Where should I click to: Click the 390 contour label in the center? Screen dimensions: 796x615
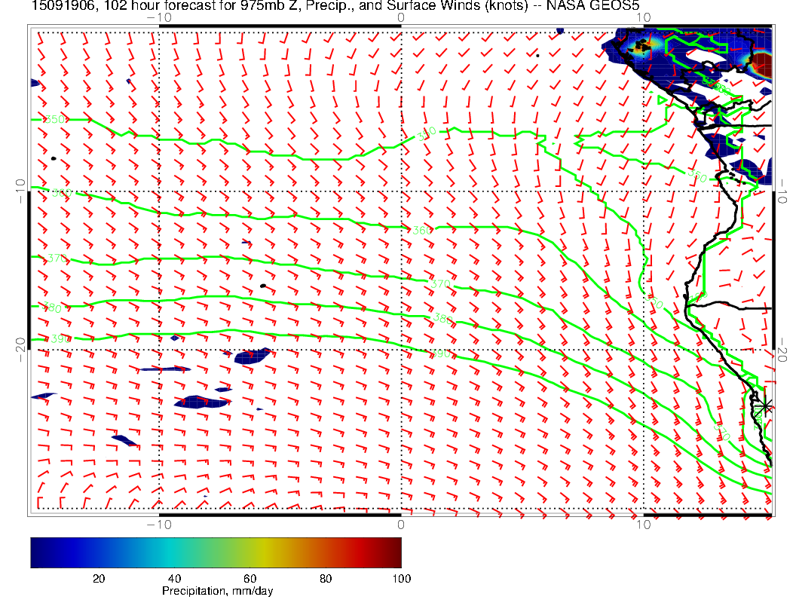440,353
